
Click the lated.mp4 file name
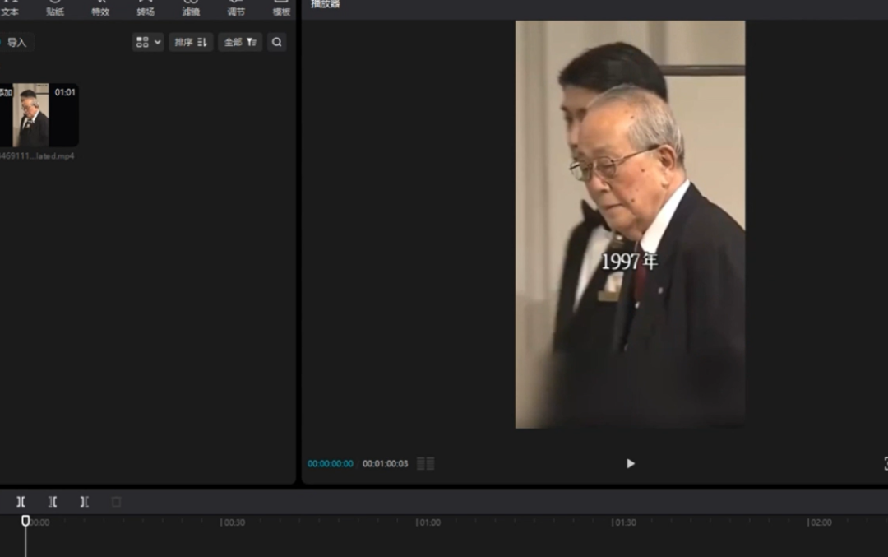point(37,156)
